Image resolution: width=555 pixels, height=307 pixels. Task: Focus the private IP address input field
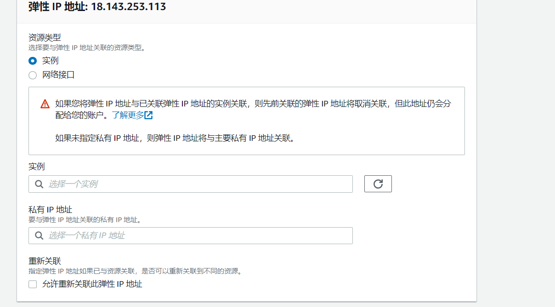(184, 235)
